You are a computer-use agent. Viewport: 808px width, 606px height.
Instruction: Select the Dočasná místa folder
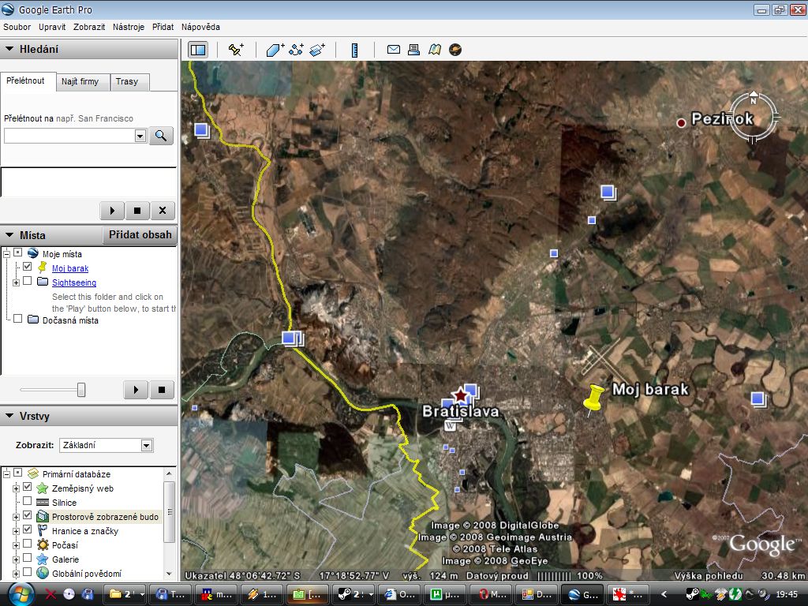(x=70, y=320)
